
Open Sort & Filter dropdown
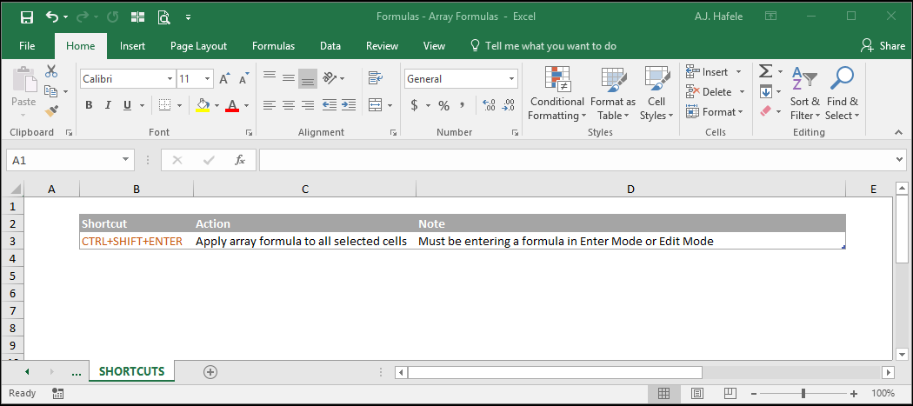(804, 93)
